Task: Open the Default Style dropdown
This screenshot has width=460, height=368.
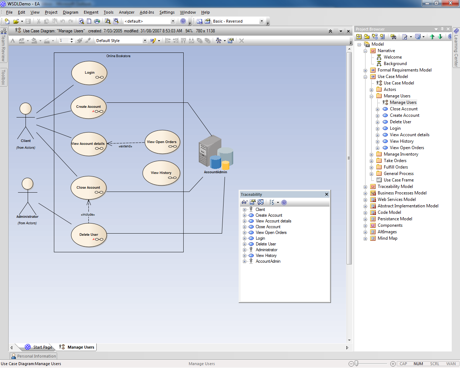Action: (x=144, y=41)
